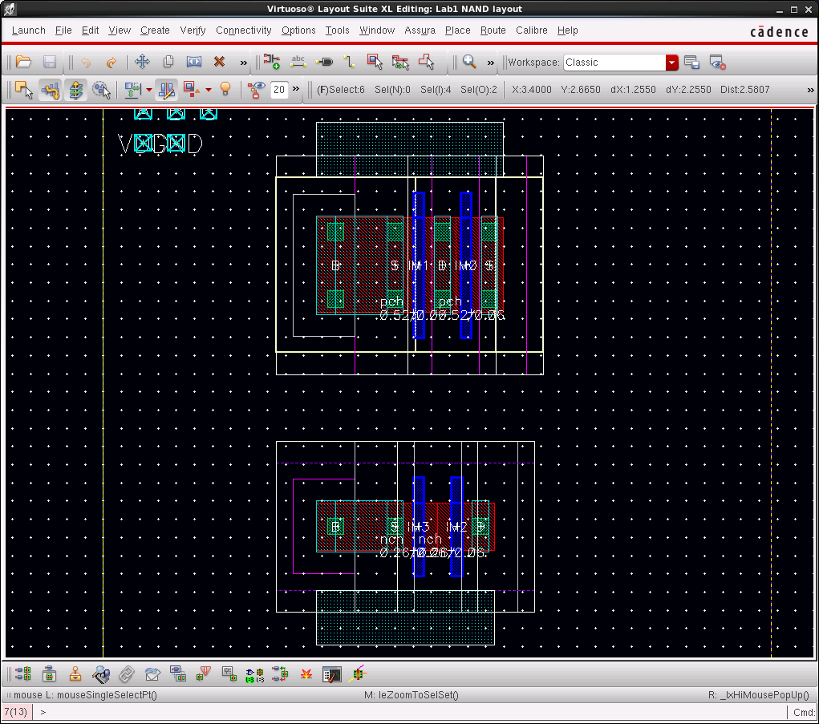Click the workspace eye-remove icon
This screenshot has width=819, height=724.
pos(718,62)
